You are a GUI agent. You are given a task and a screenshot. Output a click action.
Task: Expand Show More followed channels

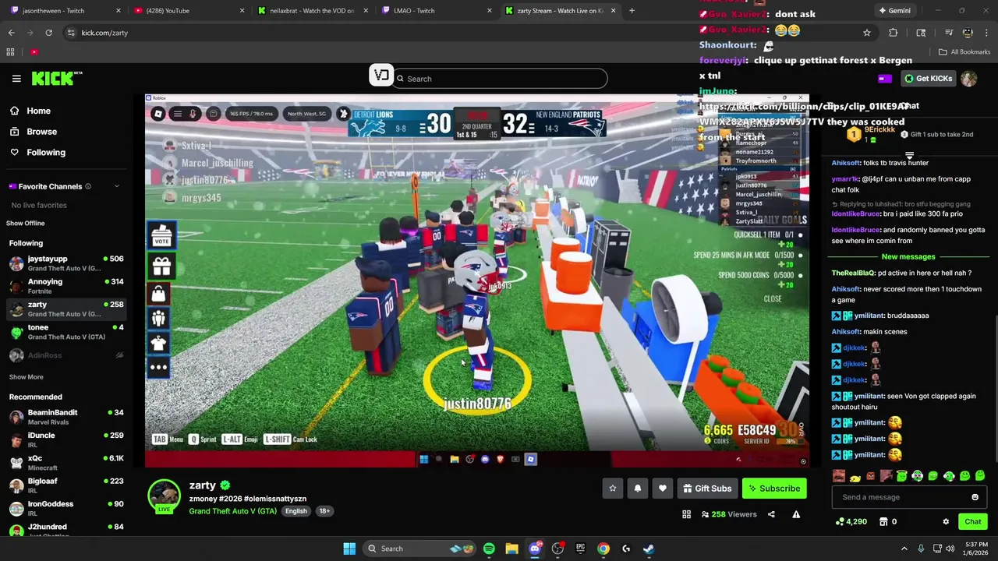(26, 377)
